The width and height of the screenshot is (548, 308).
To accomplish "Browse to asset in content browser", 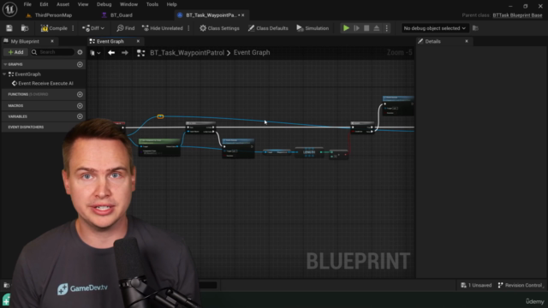I will (x=25, y=28).
